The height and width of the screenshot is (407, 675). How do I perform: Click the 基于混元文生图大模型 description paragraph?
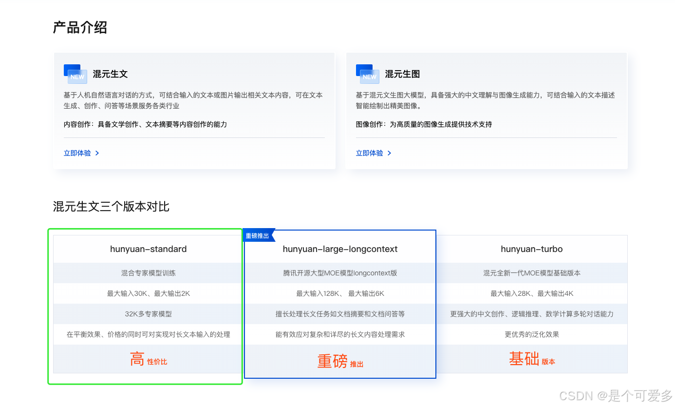point(486,100)
